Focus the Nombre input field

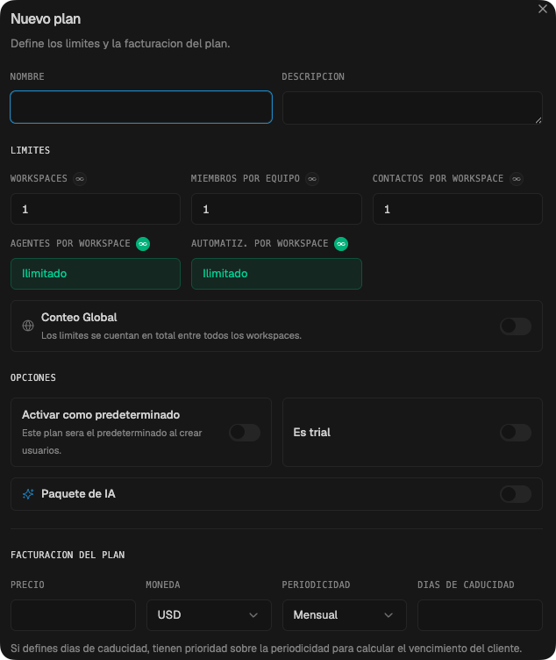pyautogui.click(x=141, y=107)
